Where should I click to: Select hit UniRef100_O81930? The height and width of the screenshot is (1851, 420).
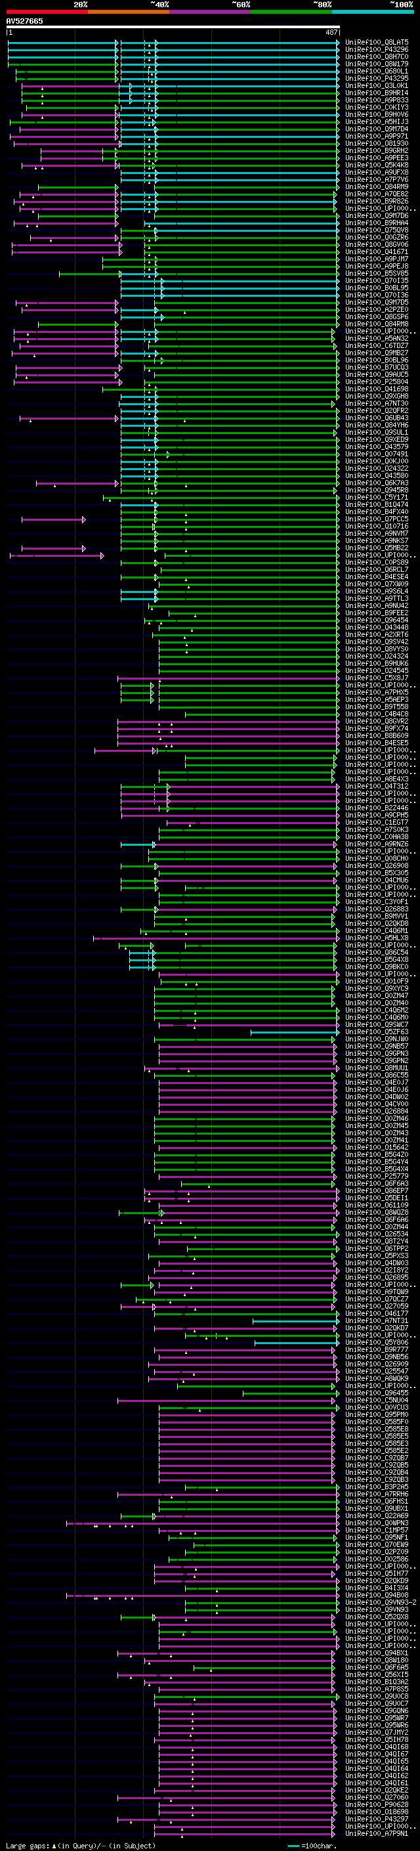[x=377, y=144]
